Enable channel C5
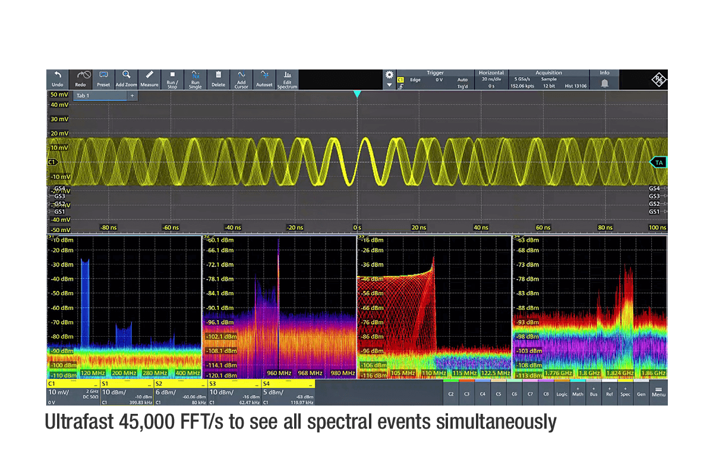This screenshot has height=475, width=713. [499, 393]
